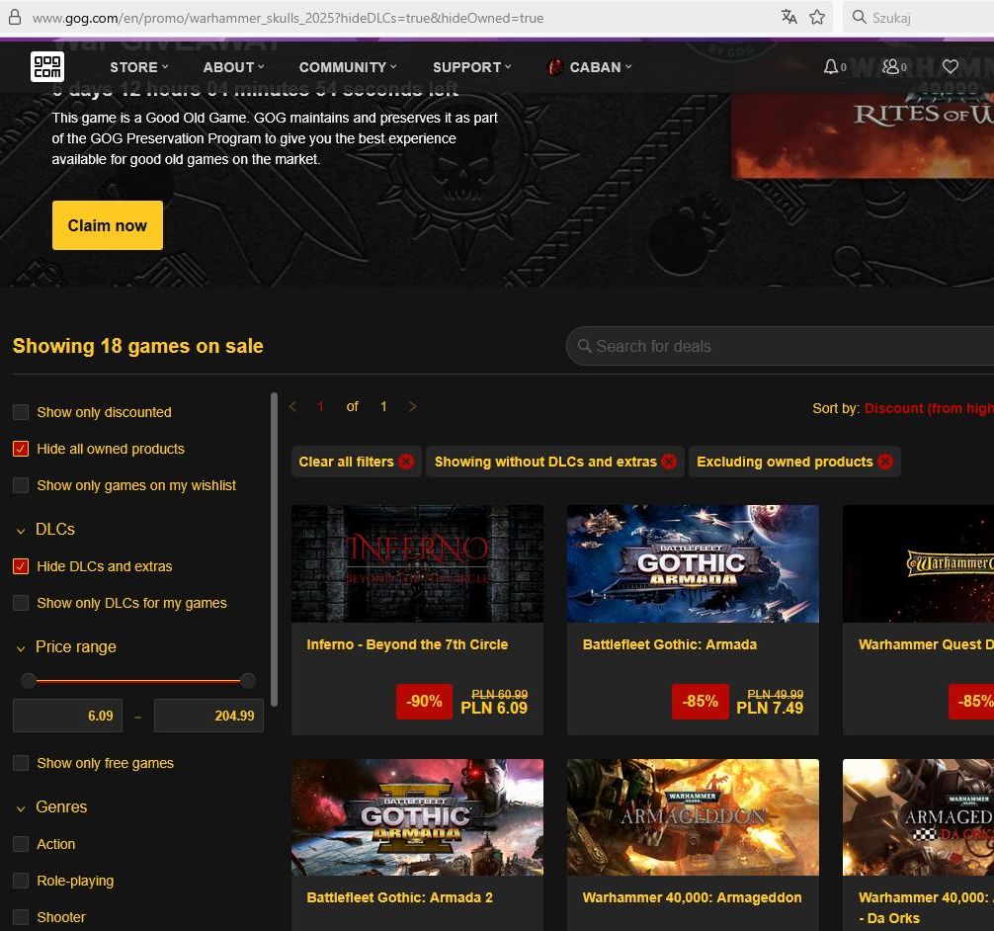
Task: Click the -90% discount badge on Inferno
Action: pos(424,701)
